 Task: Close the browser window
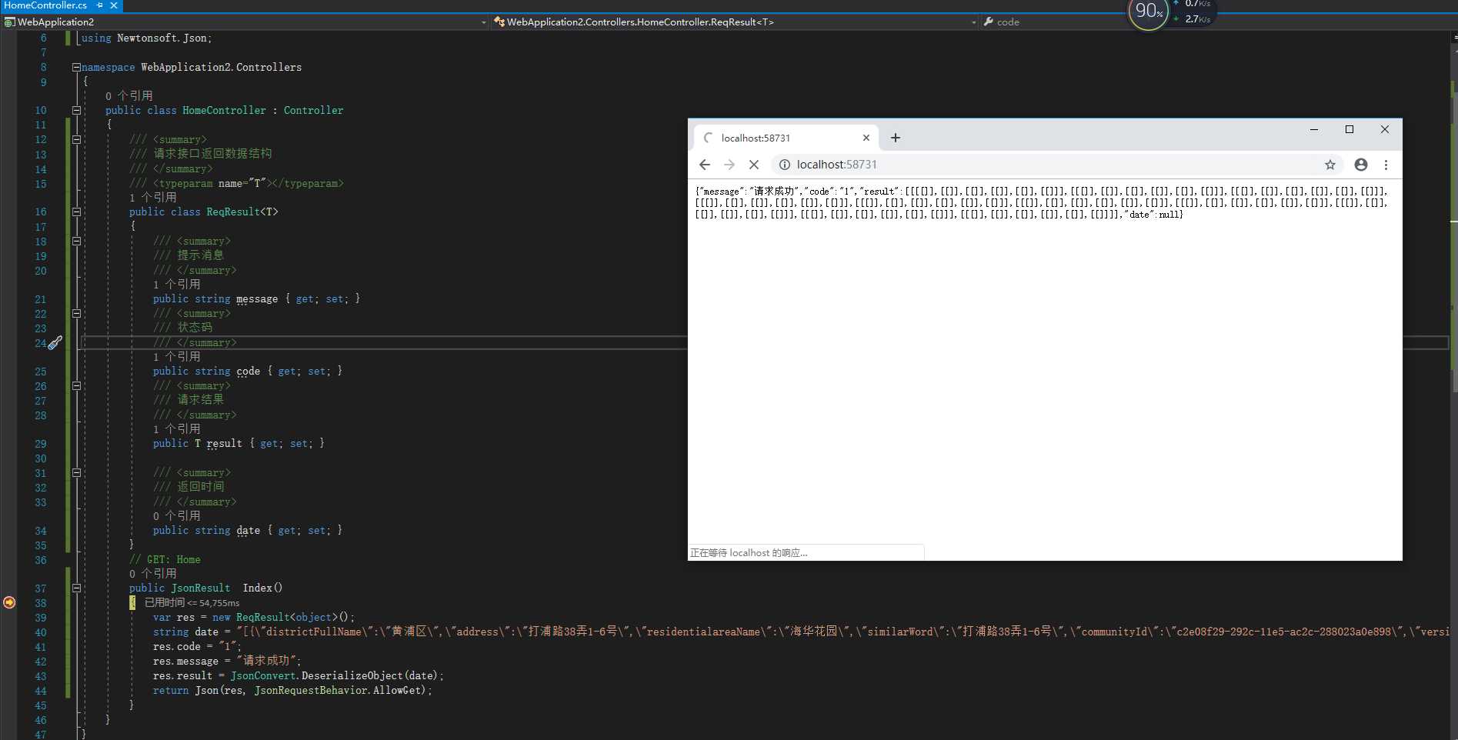point(1385,129)
